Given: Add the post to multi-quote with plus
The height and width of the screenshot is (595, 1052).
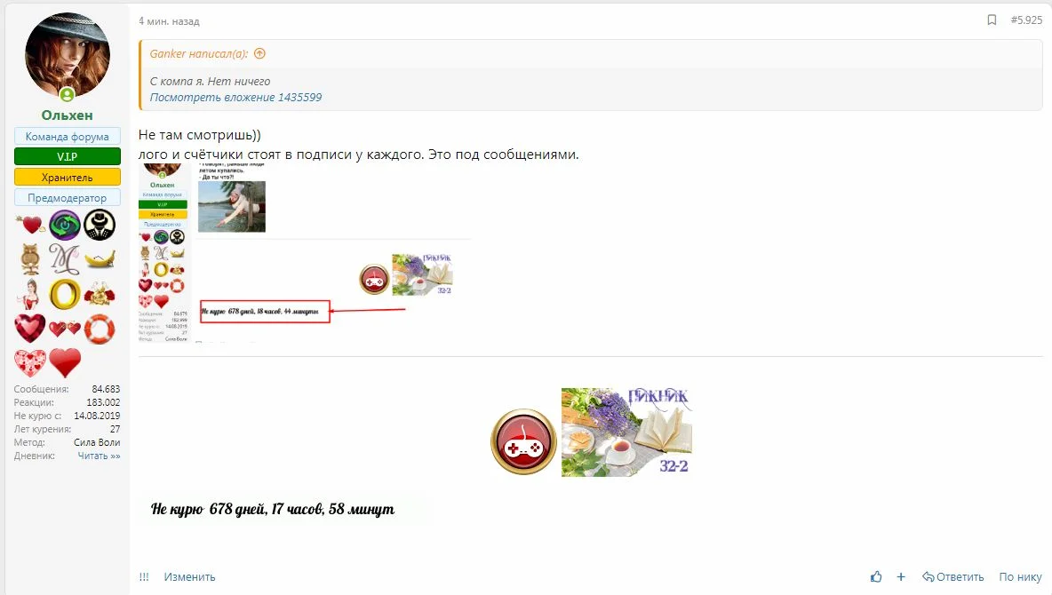Looking at the screenshot, I should [901, 577].
